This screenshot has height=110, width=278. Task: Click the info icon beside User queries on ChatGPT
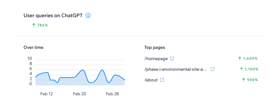pyautogui.click(x=88, y=16)
